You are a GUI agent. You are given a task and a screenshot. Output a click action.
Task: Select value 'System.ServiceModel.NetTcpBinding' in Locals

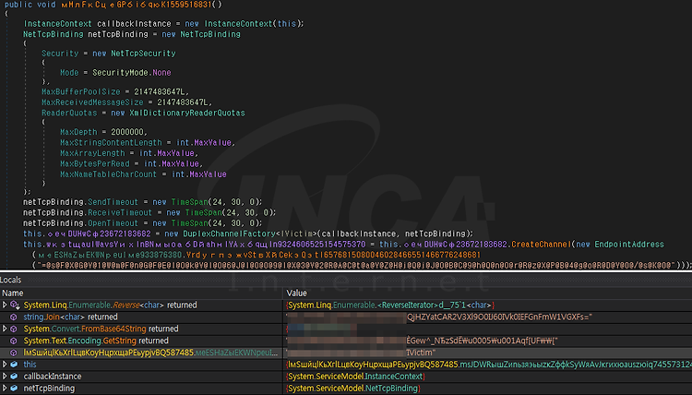(x=353, y=389)
